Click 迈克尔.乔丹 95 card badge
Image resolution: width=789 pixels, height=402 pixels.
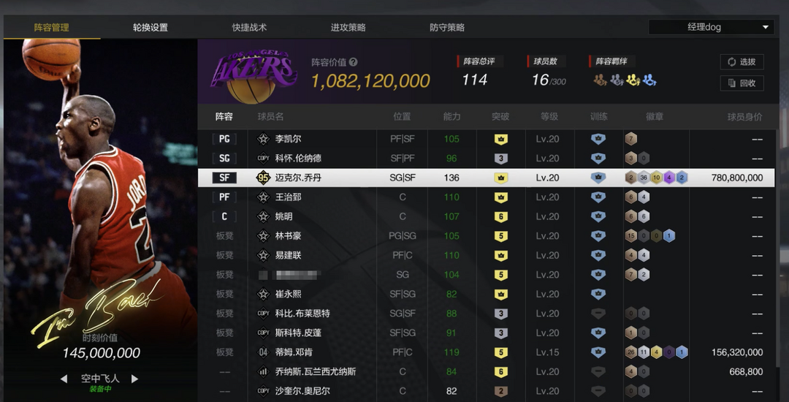[263, 178]
